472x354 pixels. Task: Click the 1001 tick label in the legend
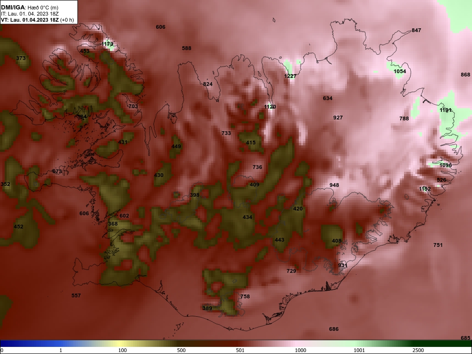[x=359, y=350]
